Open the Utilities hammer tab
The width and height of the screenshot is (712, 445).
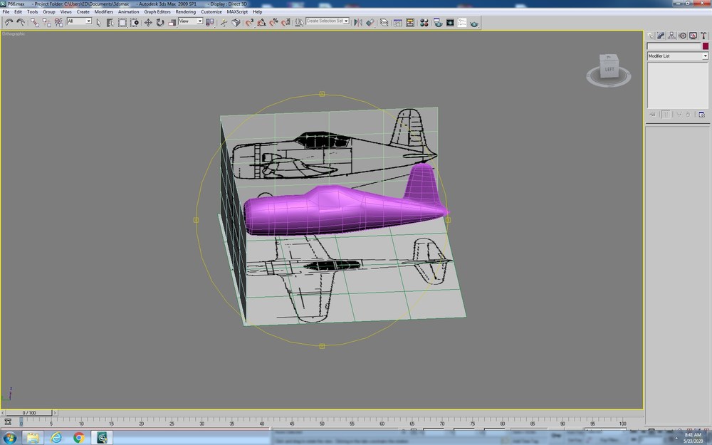point(703,36)
